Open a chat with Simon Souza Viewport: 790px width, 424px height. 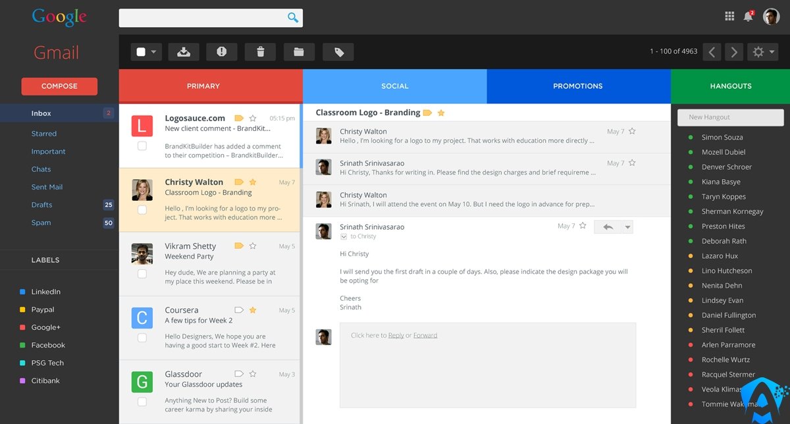tap(722, 138)
